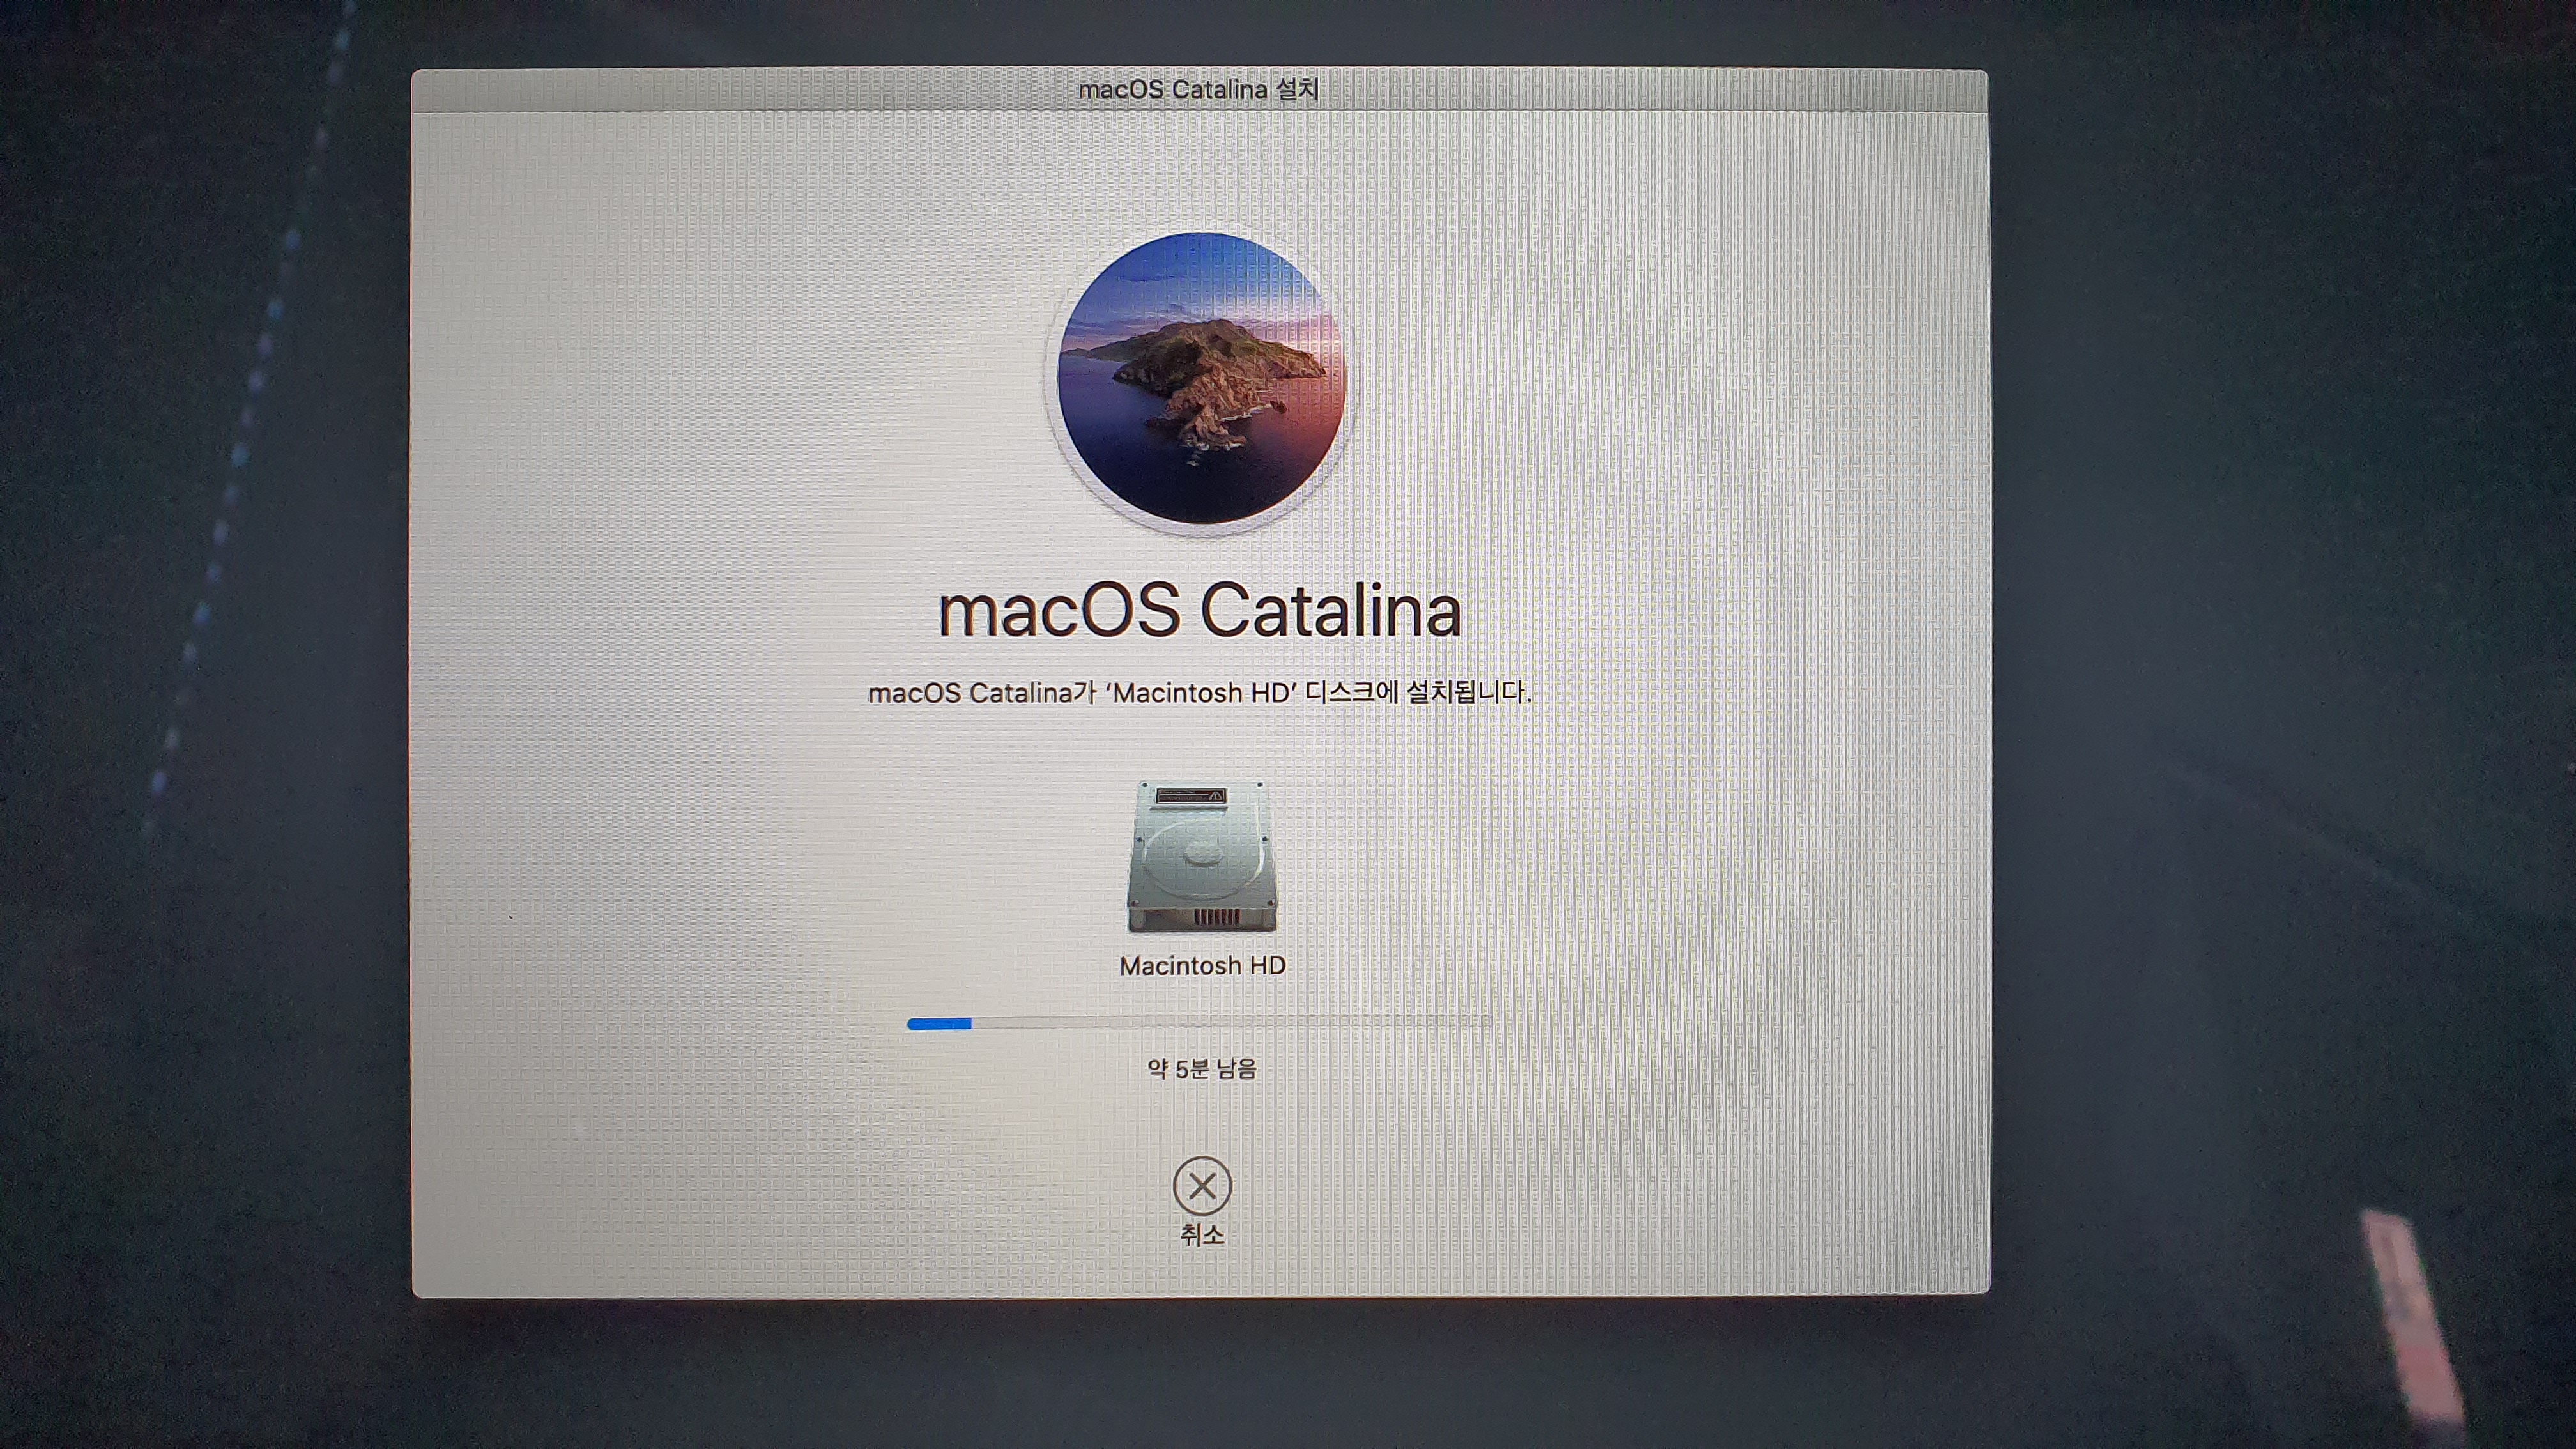Viewport: 2576px width, 1449px height.
Task: Click the Catalina island circular logo
Action: coord(1201,379)
